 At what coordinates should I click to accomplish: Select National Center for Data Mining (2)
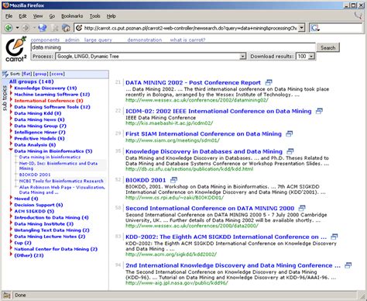point(56,249)
